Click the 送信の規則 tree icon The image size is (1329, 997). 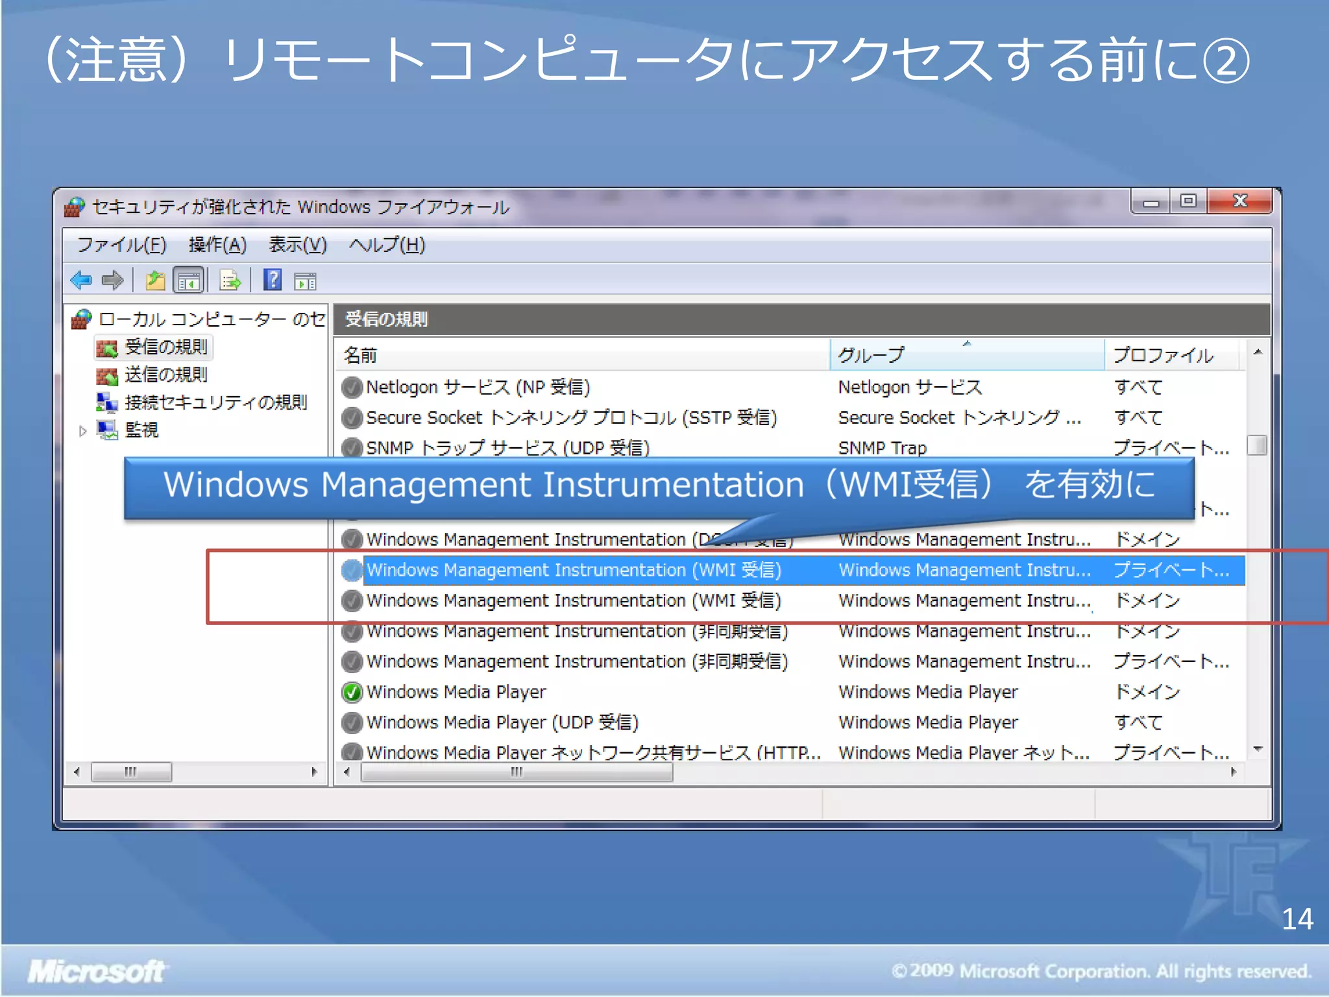tap(107, 376)
